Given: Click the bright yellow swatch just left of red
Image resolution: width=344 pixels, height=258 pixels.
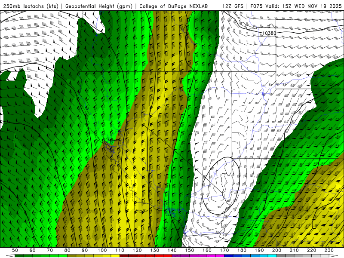Looking at the screenshot, I should coord(115,256).
